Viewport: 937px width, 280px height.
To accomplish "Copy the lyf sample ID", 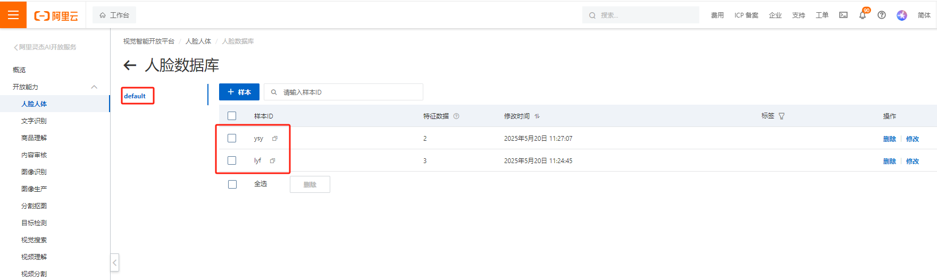I will tap(273, 161).
